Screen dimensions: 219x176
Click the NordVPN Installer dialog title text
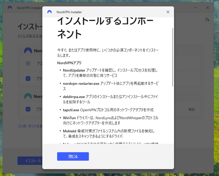pyautogui.click(x=69, y=12)
